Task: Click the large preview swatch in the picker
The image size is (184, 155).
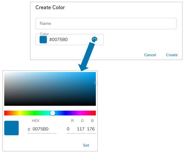Action: click(x=11, y=128)
